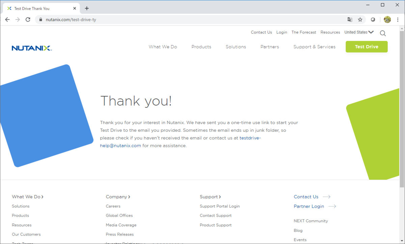Screen dimensions: 405x244
Task: Click the scrollbar down arrow
Action: point(402,241)
